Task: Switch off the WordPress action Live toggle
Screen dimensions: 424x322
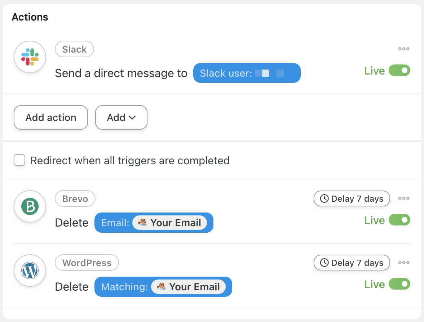Action: [399, 284]
